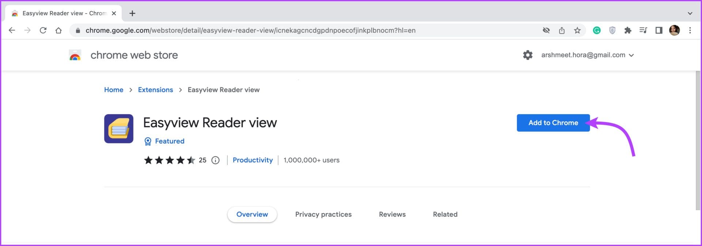Click the share page icon
This screenshot has width=702, height=246.
click(562, 30)
